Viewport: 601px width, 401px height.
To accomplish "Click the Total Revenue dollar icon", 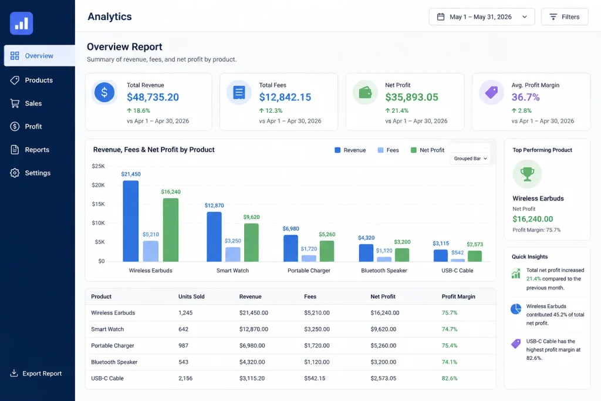I will click(104, 92).
